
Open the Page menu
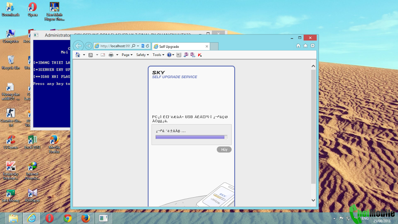(126, 55)
